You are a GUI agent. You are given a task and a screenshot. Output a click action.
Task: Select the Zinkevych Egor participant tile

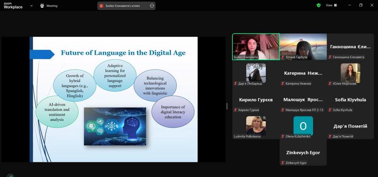click(303, 152)
